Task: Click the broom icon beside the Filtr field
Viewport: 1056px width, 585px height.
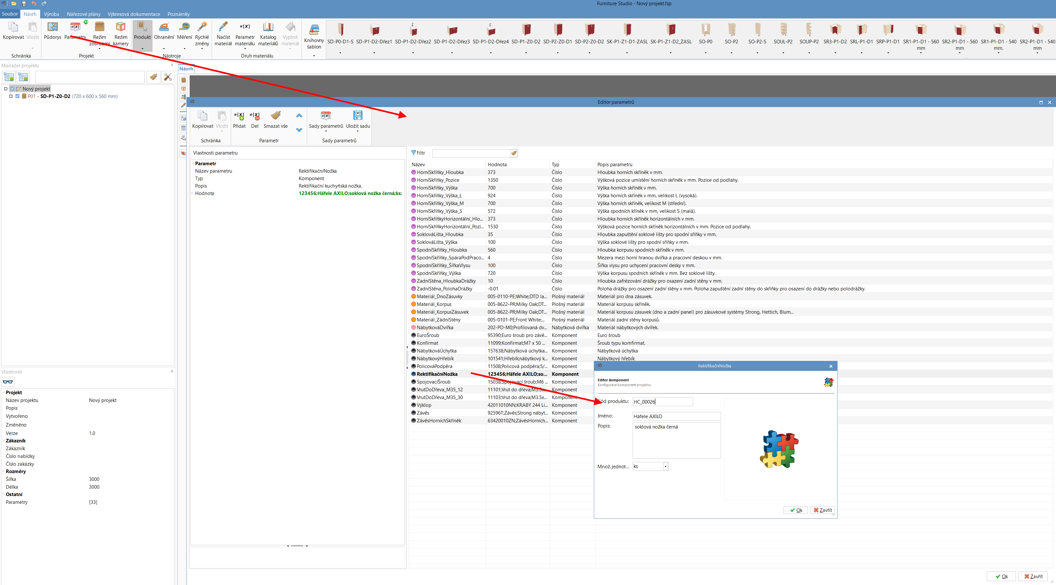Action: 514,153
